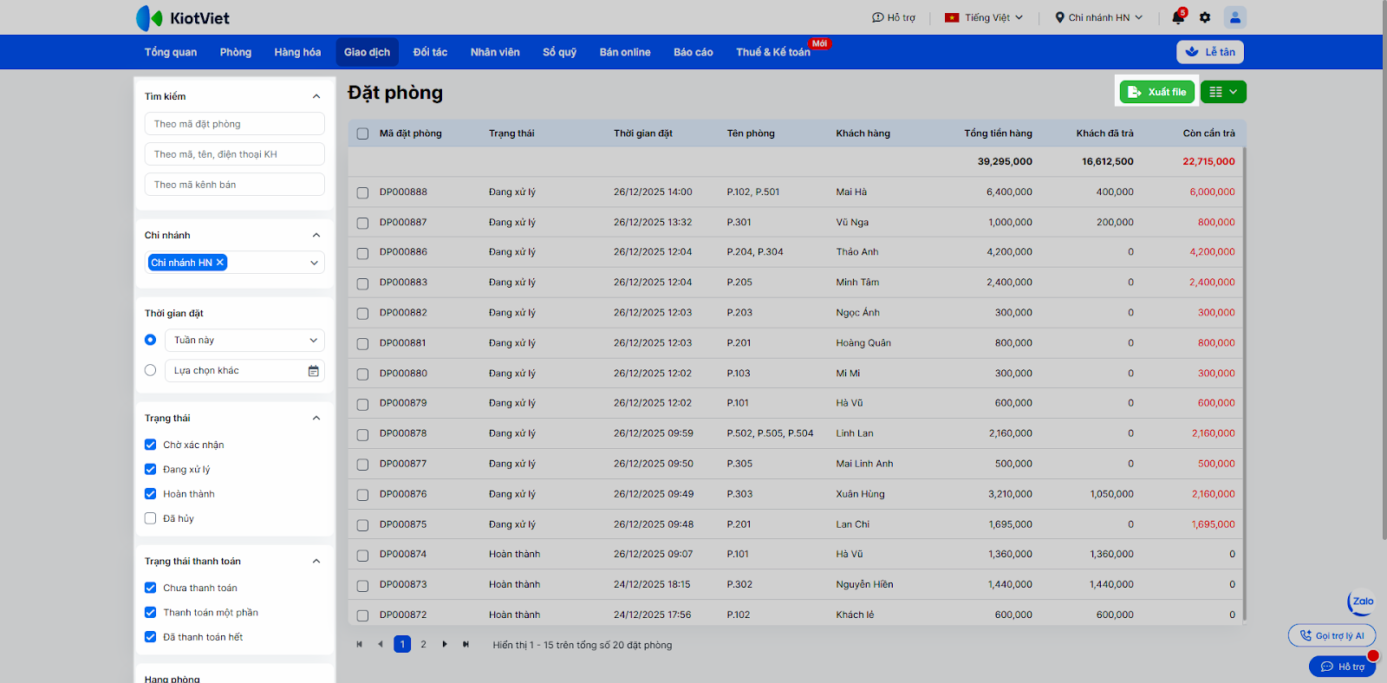Open the user account avatar
This screenshot has height=683, width=1387.
(1234, 17)
